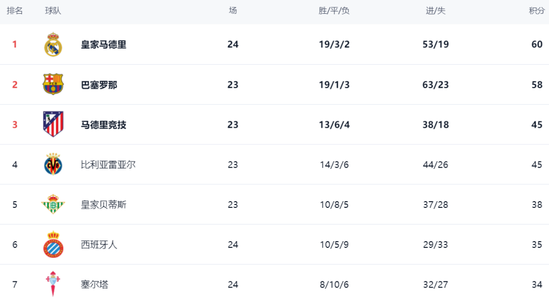
Task: Click the Real Betis club crest
Action: (53, 204)
